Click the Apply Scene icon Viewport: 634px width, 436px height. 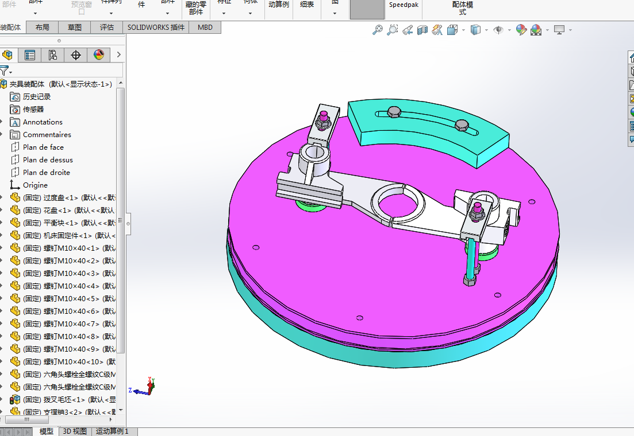536,30
